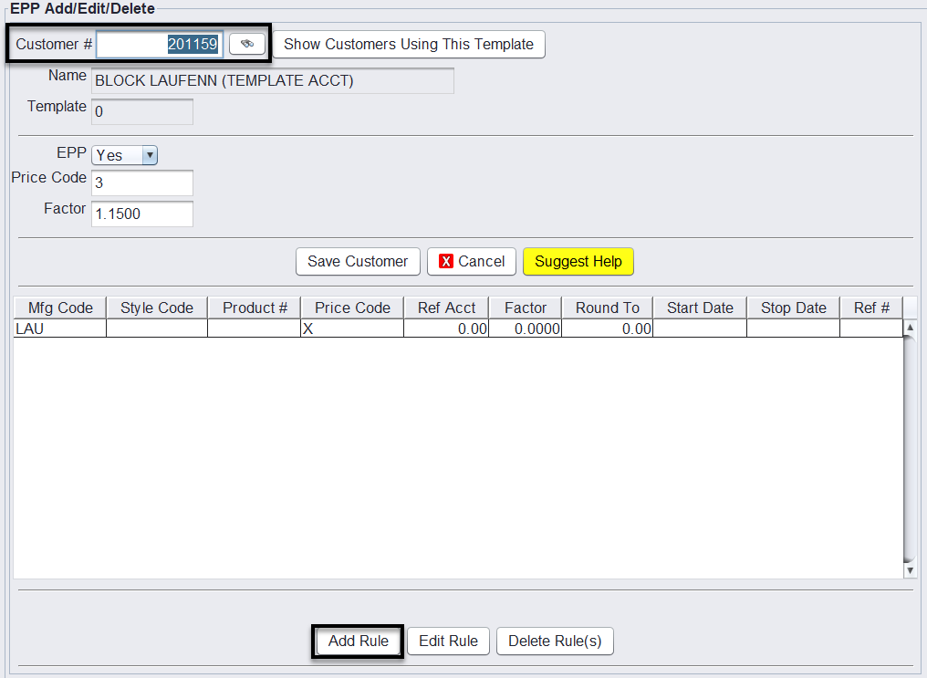Open Edit Rule for the selected row

pyautogui.click(x=448, y=641)
